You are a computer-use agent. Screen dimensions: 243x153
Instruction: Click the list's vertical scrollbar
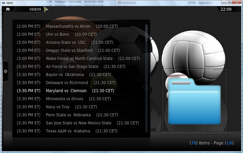[146, 78]
